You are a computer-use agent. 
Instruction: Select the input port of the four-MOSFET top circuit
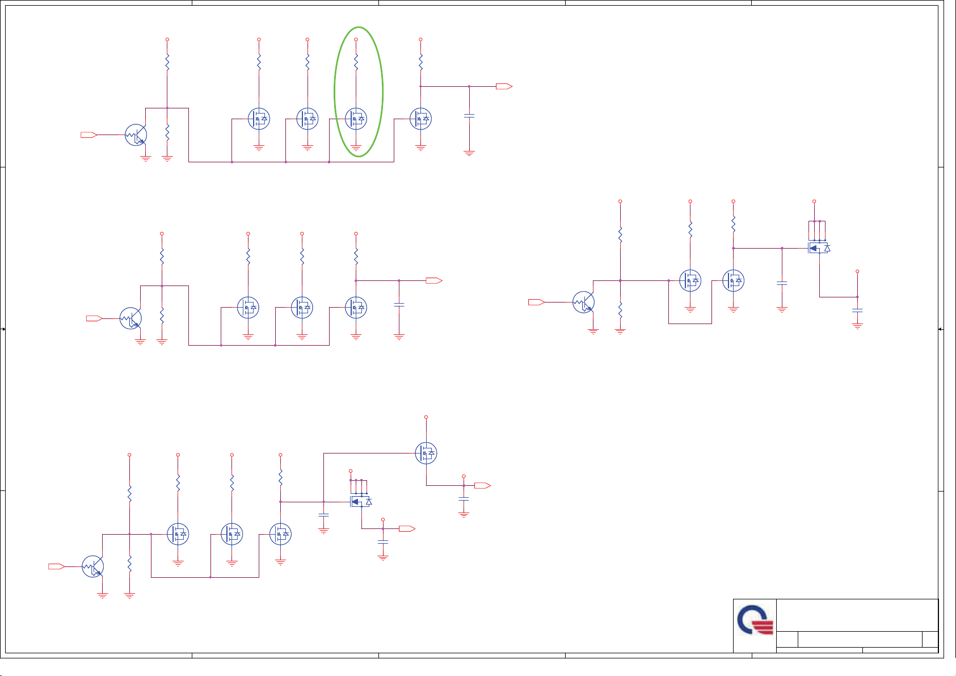coord(89,135)
